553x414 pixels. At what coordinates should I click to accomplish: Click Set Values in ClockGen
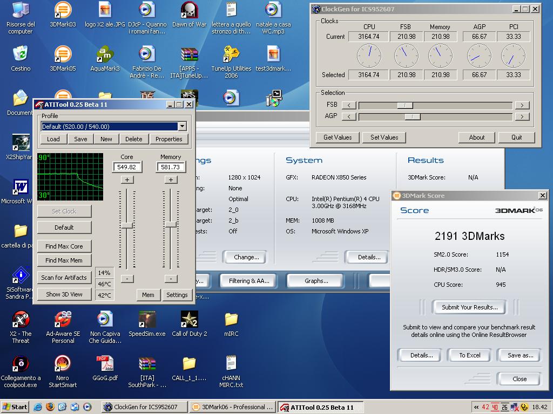click(384, 137)
